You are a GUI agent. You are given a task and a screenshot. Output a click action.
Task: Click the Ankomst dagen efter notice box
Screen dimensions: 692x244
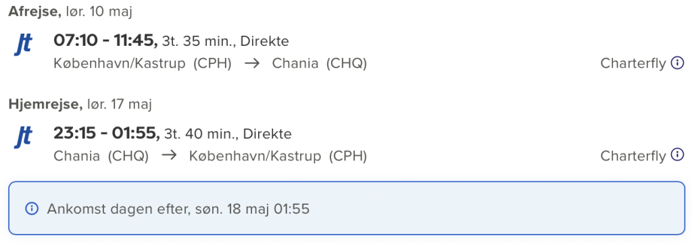(x=347, y=208)
